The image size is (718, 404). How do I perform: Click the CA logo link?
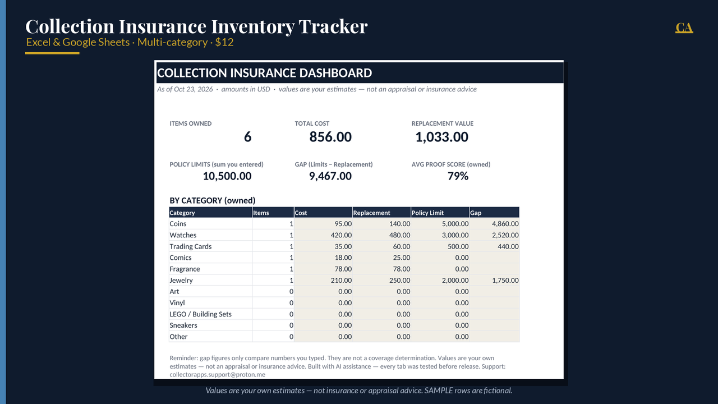tap(684, 27)
